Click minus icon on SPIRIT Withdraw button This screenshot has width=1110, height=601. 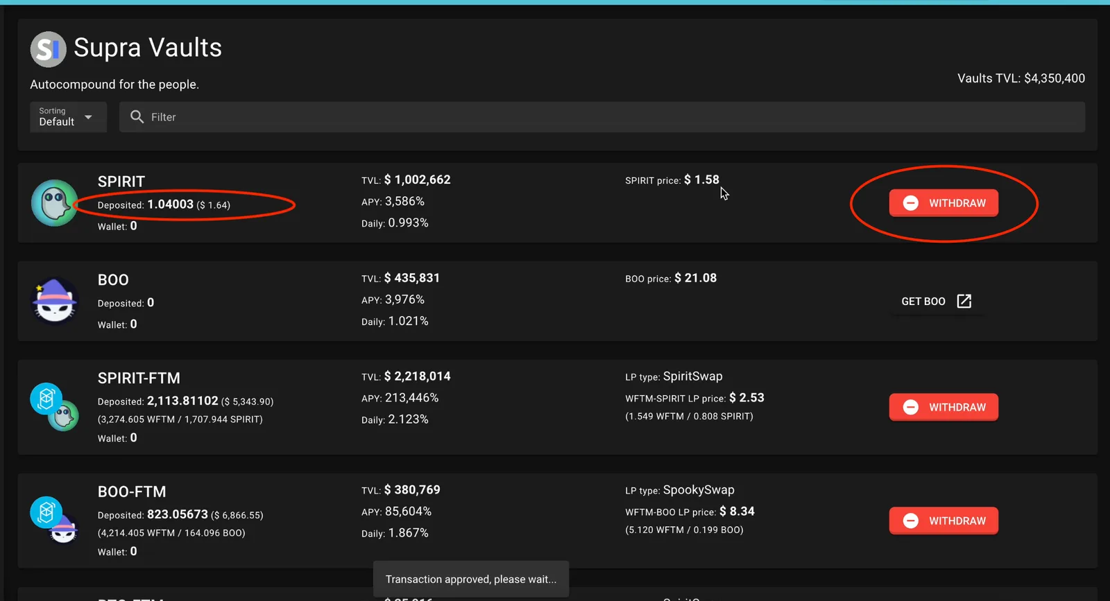coord(911,203)
